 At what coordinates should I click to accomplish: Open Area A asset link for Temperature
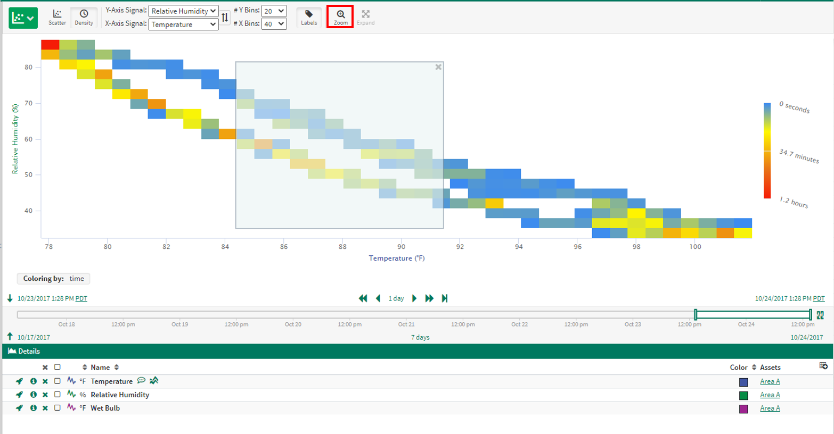pos(770,382)
